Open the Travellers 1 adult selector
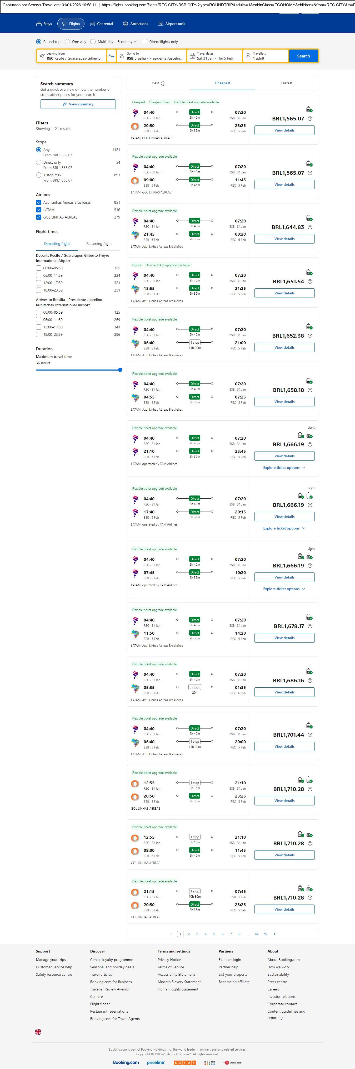The height and width of the screenshot is (1069, 355). [x=266, y=56]
